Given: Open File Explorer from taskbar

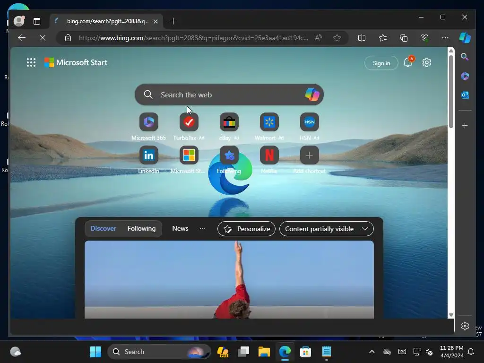Looking at the screenshot, I should point(264,352).
